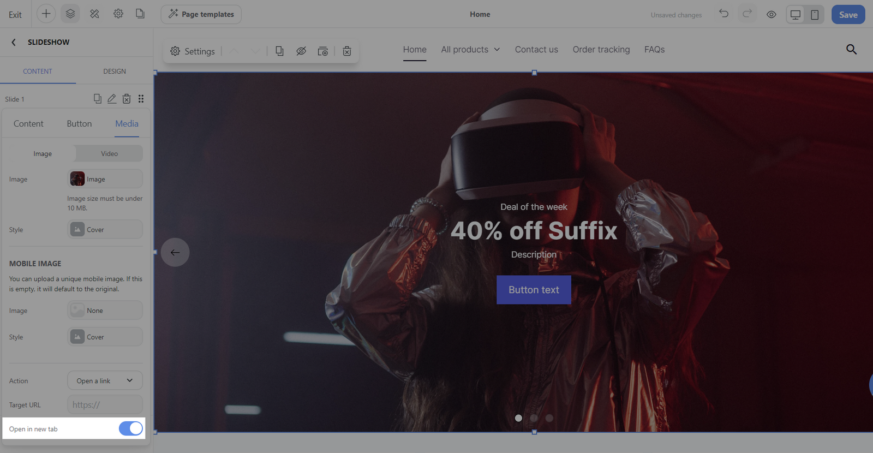
Task: Switch to mobile view
Action: coord(815,15)
